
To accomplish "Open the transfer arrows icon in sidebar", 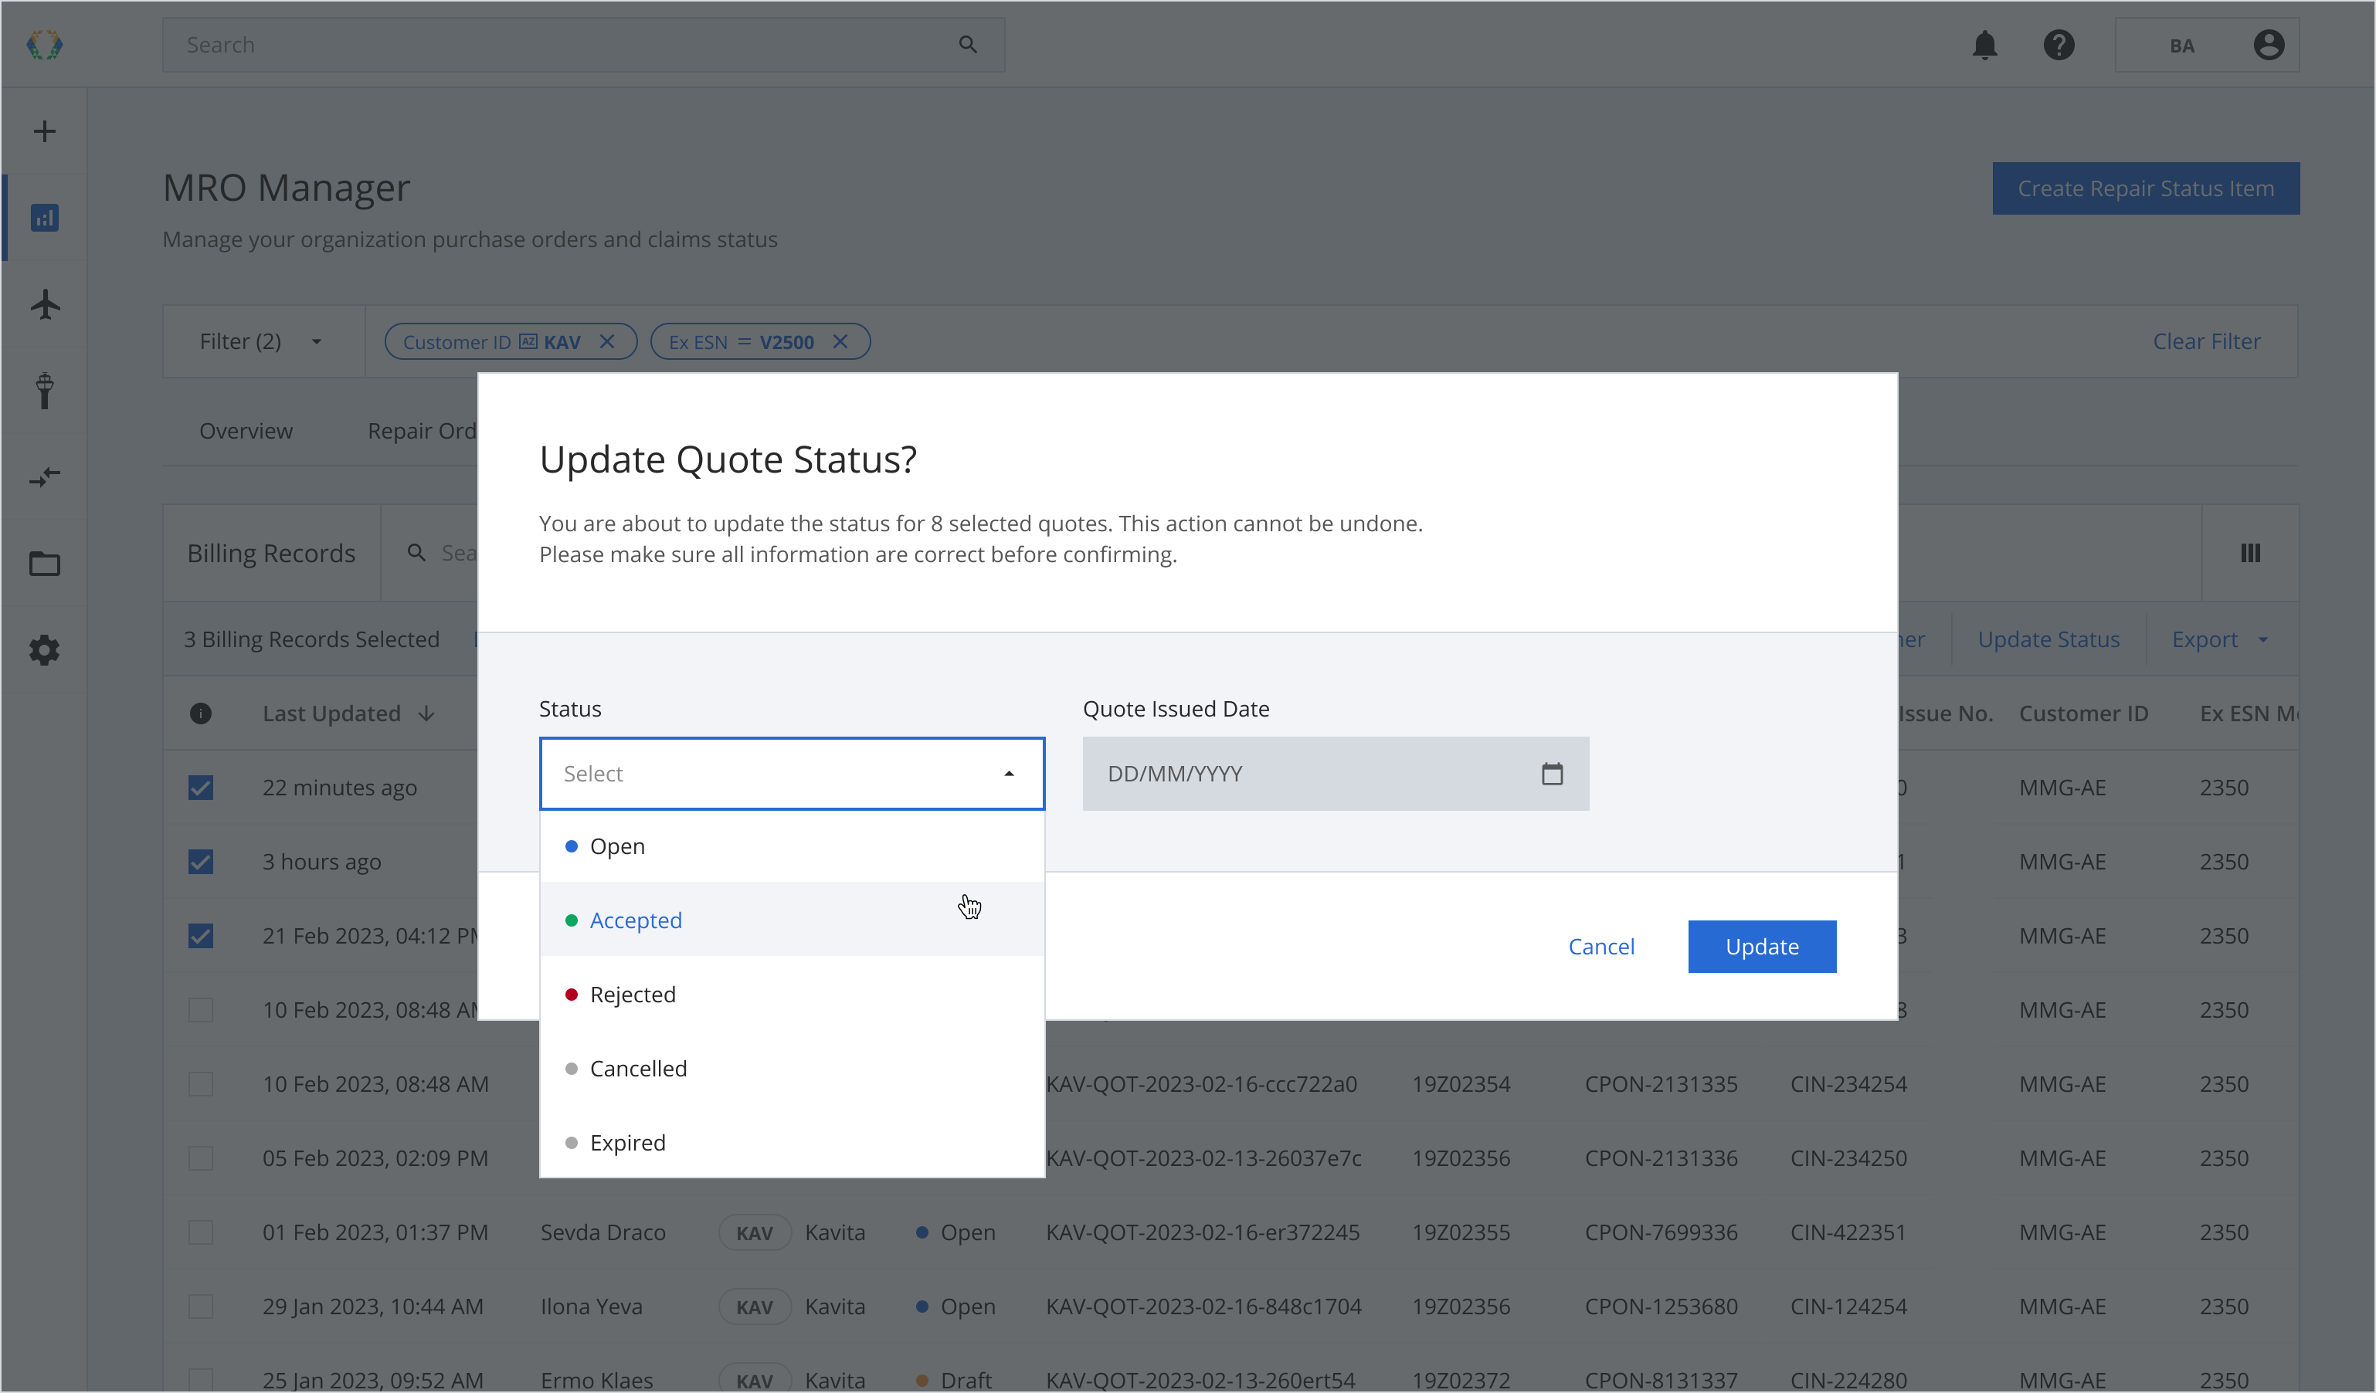I will [44, 477].
